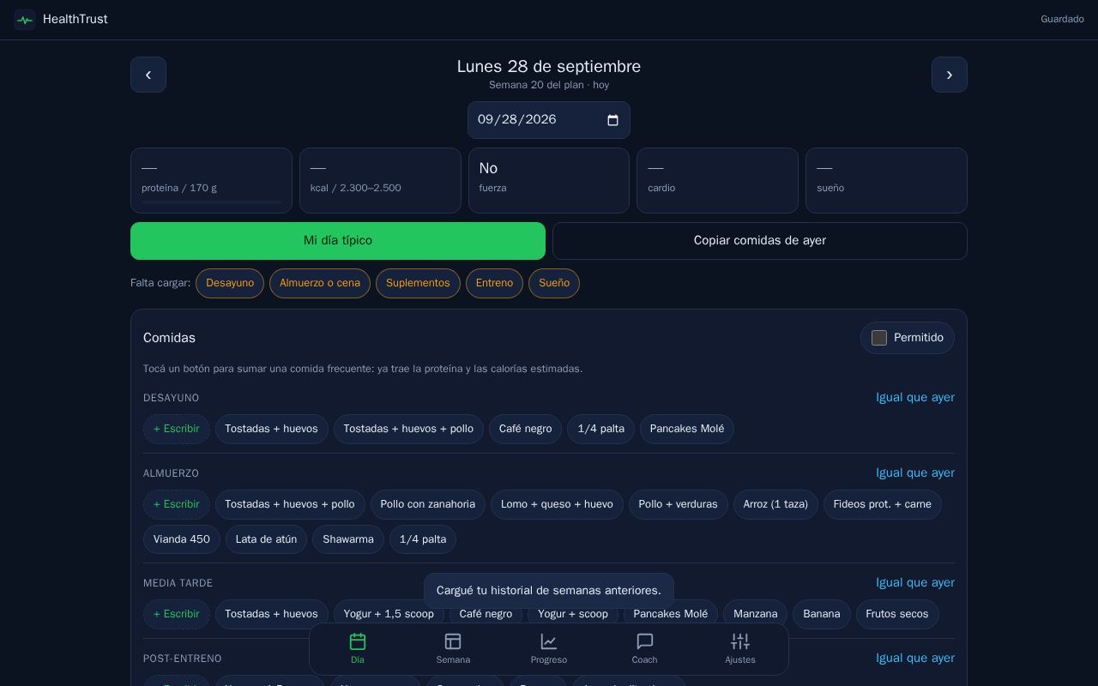
Task: Add Fideos prot. + carne chip
Action: click(883, 504)
